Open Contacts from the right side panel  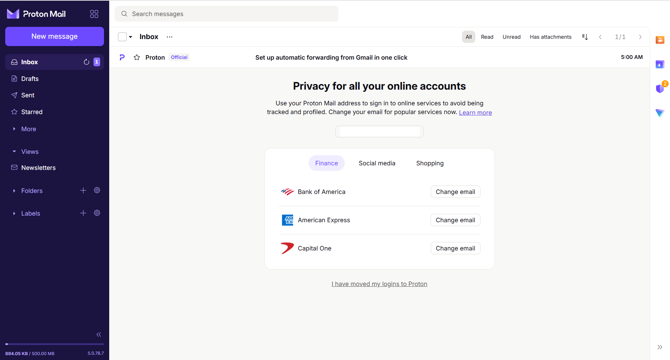tap(660, 40)
